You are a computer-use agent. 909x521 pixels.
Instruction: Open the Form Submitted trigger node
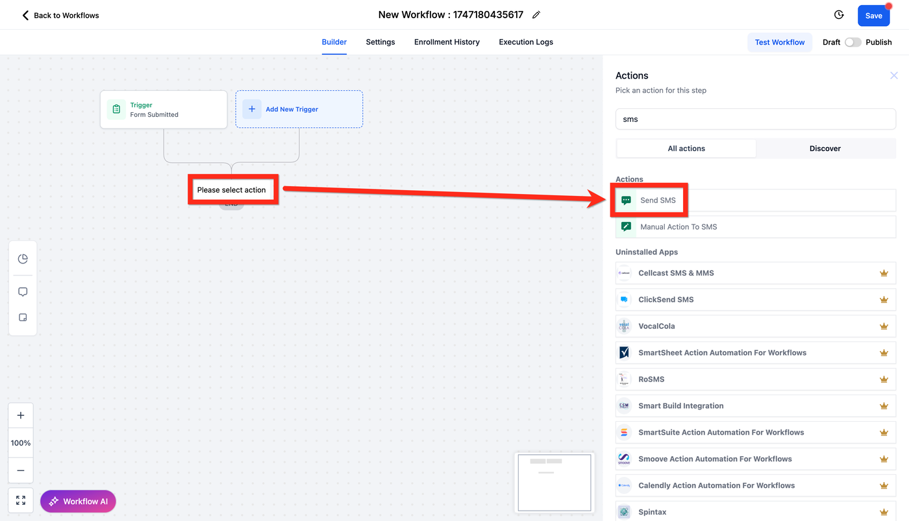coord(164,109)
